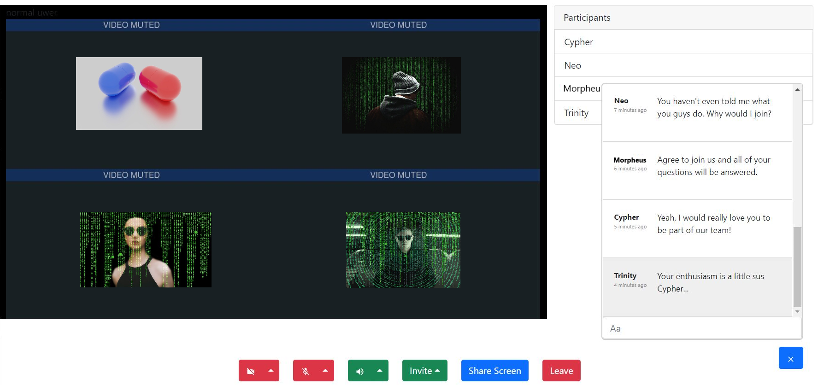Image resolution: width=818 pixels, height=385 pixels.
Task: Leave the meeting
Action: [561, 371]
